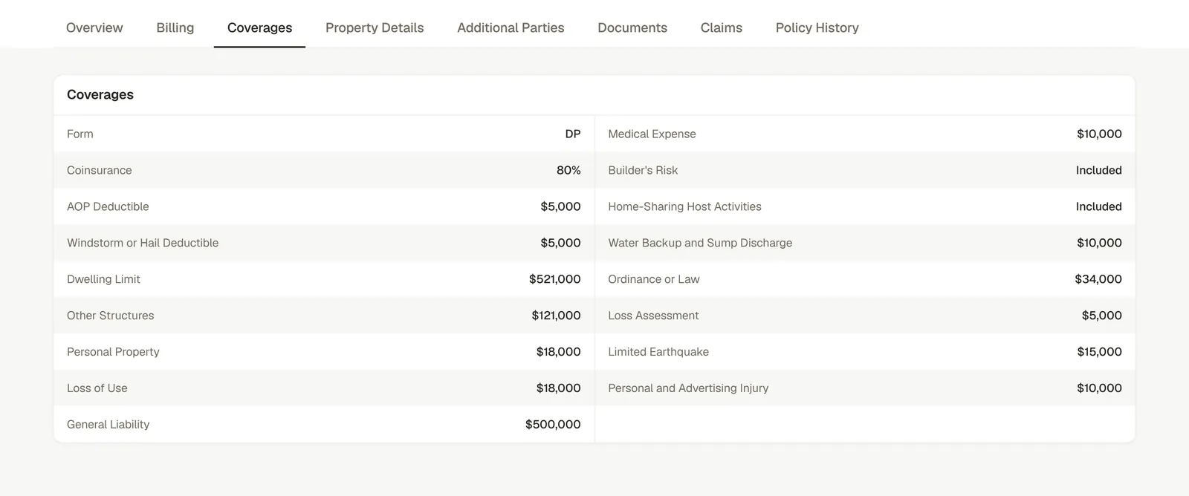
Task: Select the Loss Assessment $5,000 value
Action: click(x=1102, y=316)
